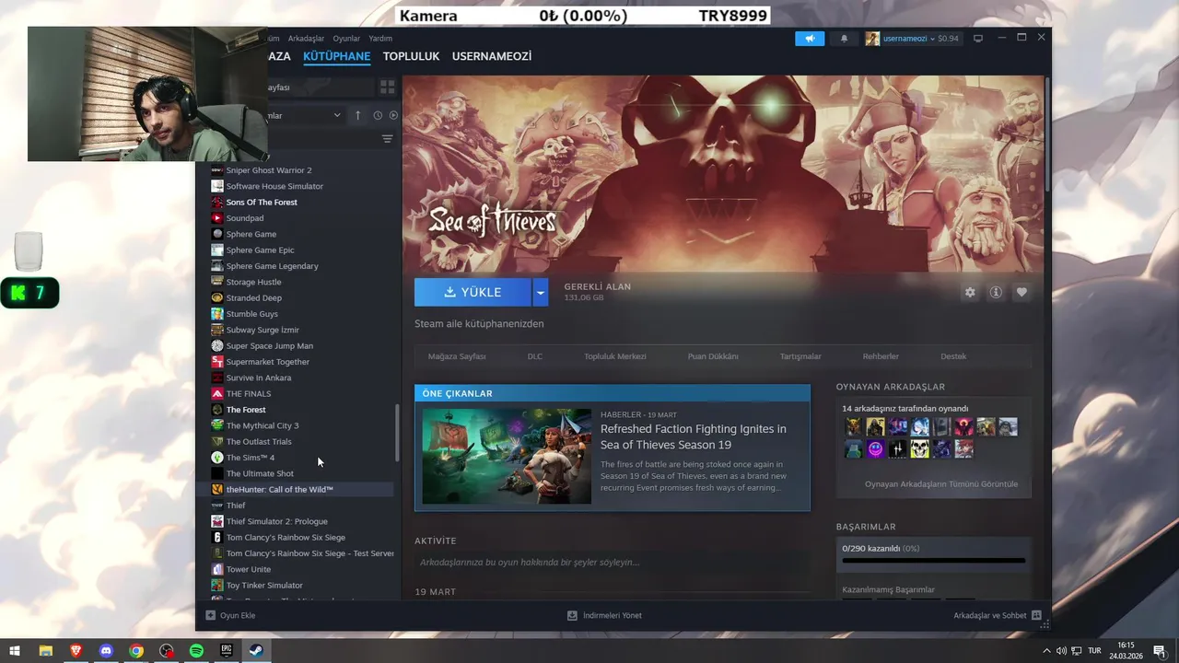Click the blue YÜKLE install button
Screen dimensions: 1179x663
point(473,292)
